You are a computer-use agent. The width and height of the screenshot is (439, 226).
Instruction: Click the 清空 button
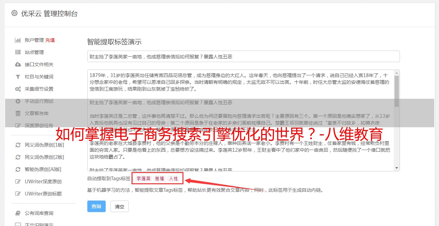tap(120, 206)
